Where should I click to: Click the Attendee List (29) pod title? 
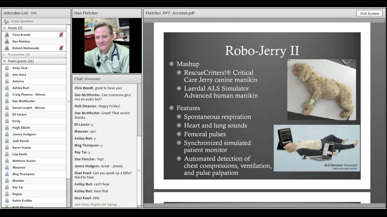click(x=20, y=13)
